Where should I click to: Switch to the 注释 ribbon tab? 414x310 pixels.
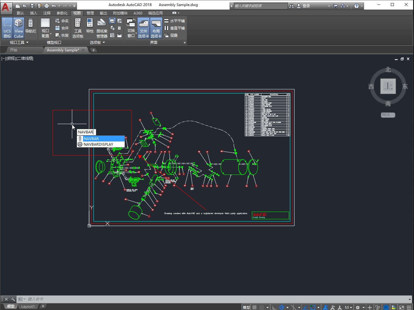[x=47, y=13]
